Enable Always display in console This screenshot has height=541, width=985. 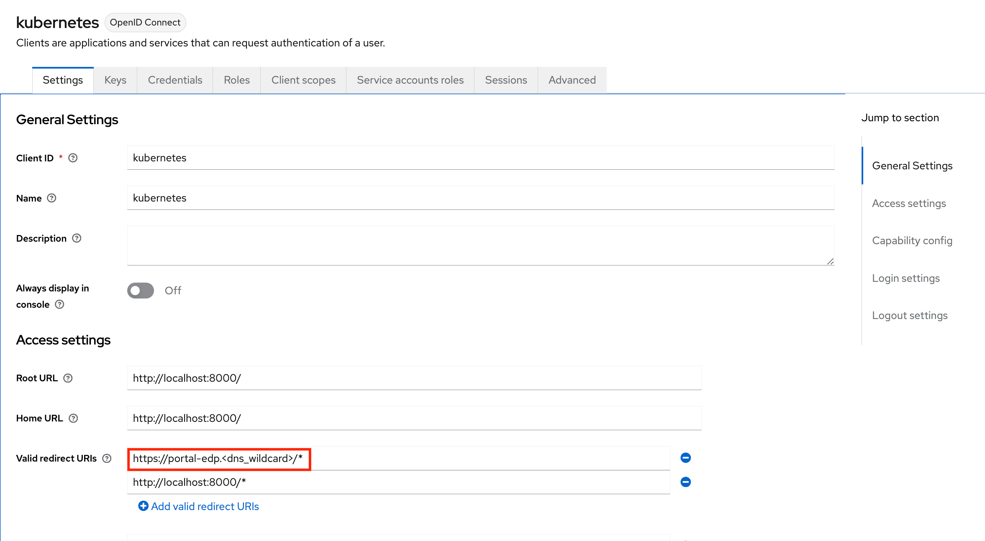tap(140, 291)
